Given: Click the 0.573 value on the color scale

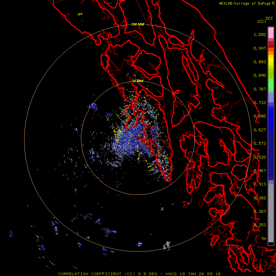Looking at the screenshot, I should click(x=260, y=144).
